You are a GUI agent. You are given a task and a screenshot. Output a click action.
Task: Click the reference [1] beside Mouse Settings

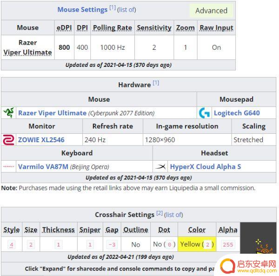click(112, 7)
